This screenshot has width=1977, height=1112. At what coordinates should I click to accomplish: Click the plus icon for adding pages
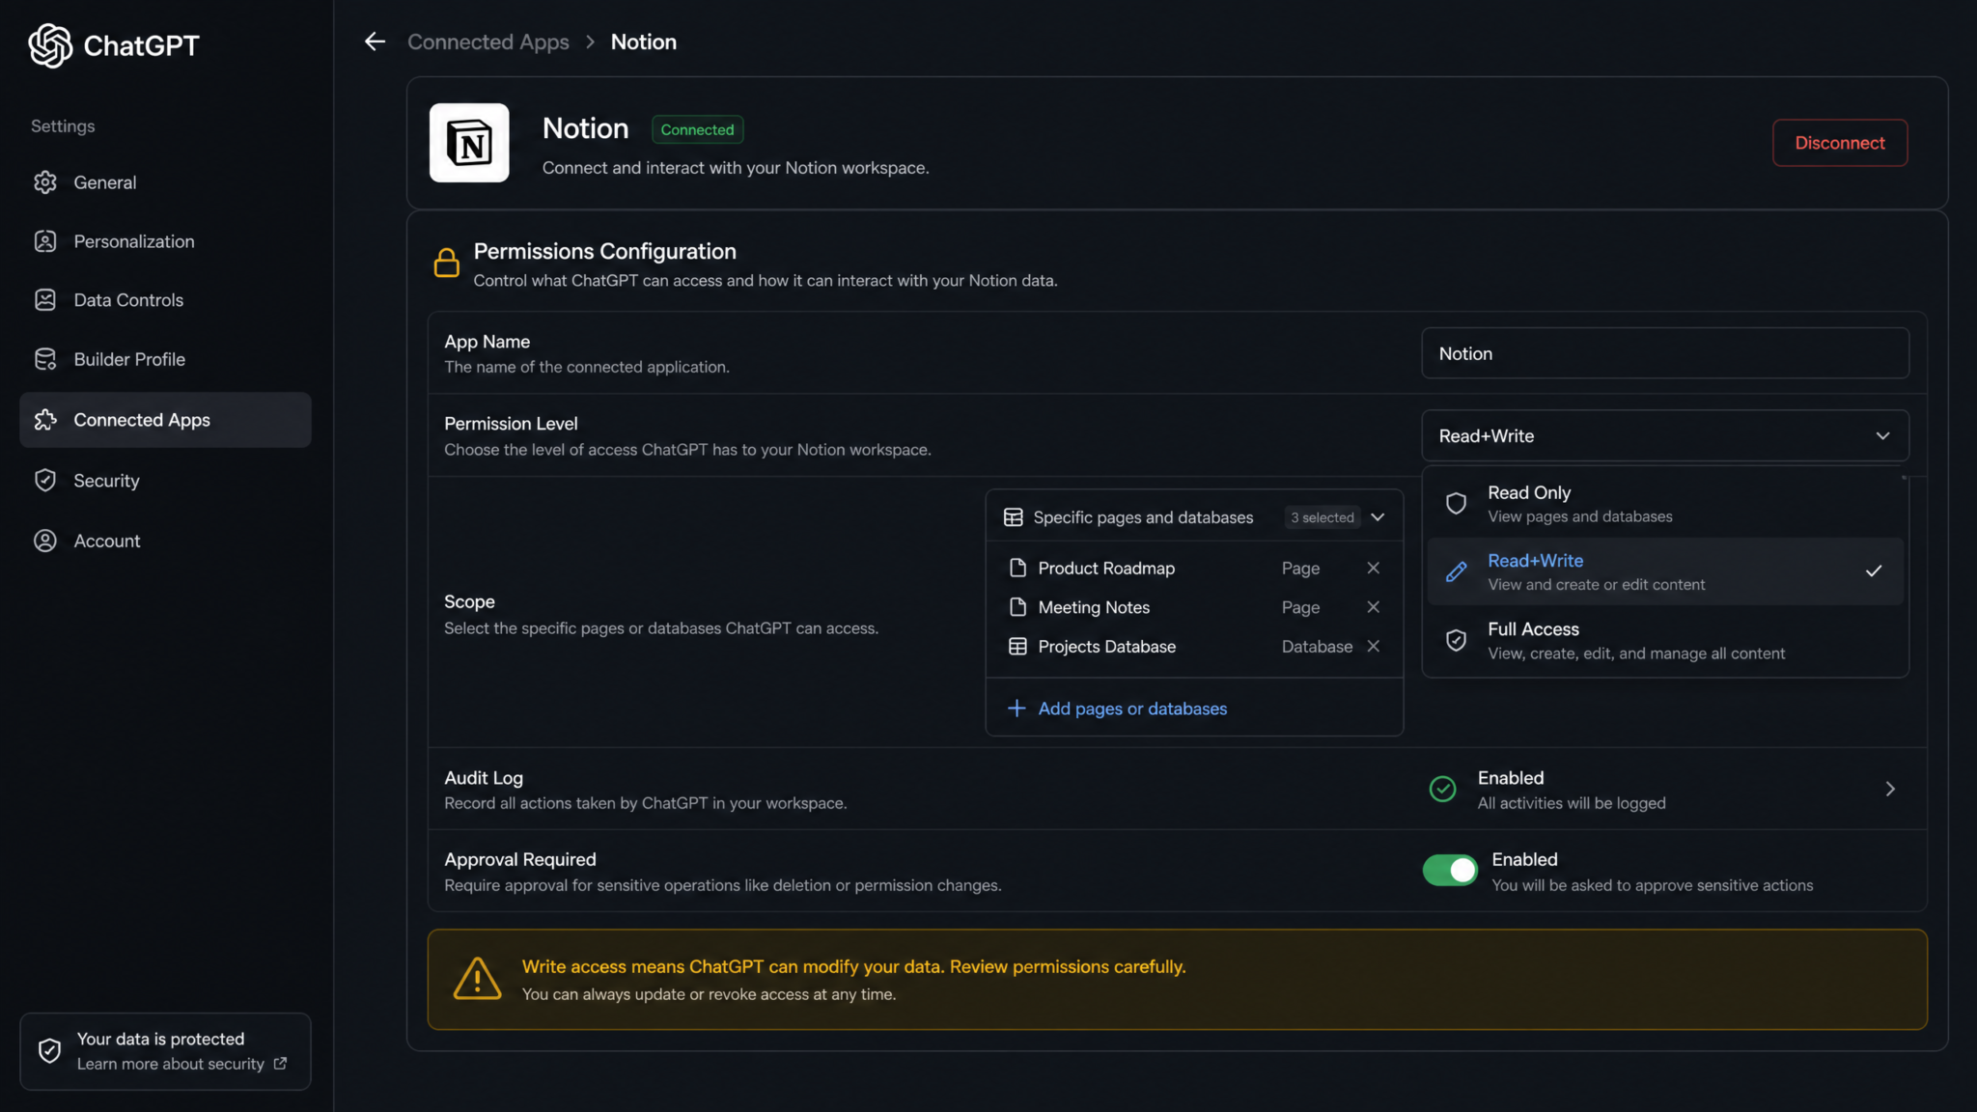tap(1016, 709)
